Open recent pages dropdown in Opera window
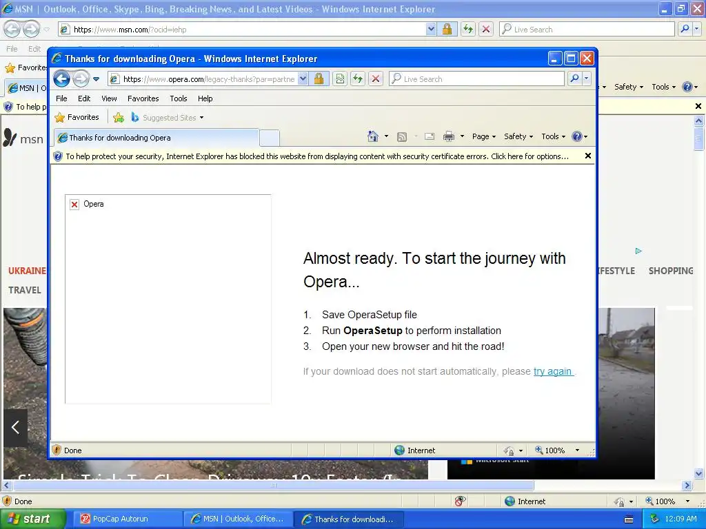 point(96,79)
